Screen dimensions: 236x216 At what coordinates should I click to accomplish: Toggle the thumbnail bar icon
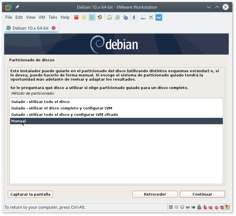143,18
